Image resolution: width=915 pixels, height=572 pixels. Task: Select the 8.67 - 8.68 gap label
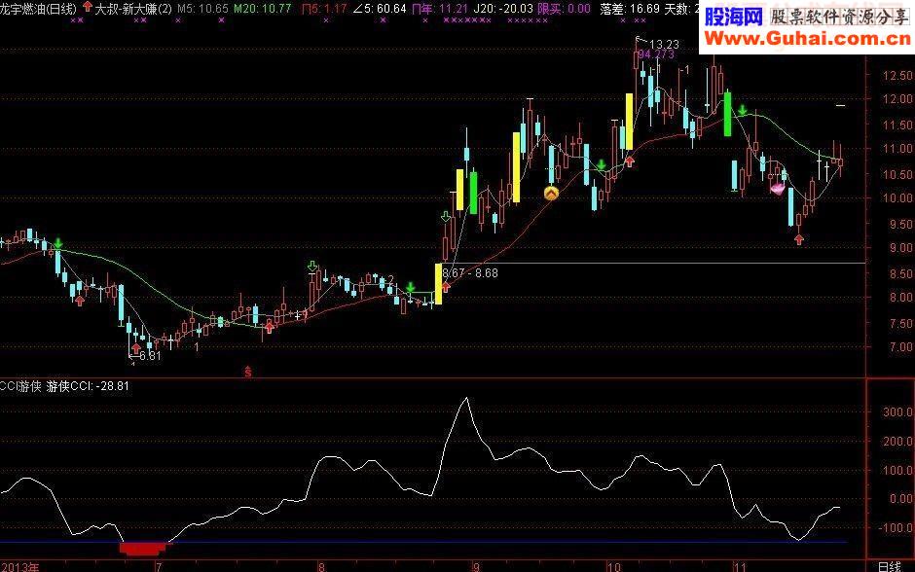pos(470,273)
